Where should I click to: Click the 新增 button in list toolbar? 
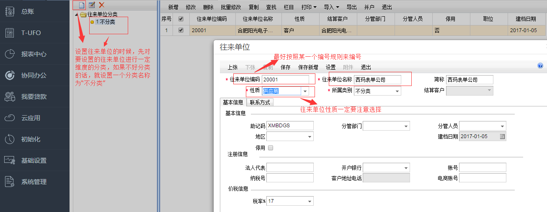[173, 7]
